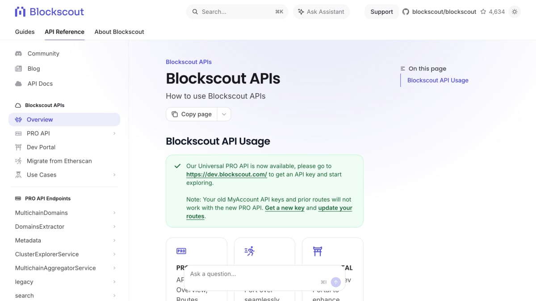Click the Blockscout logo

pos(49,12)
